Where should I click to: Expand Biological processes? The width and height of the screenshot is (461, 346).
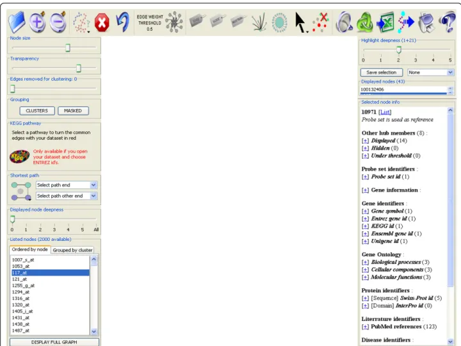tap(365, 263)
